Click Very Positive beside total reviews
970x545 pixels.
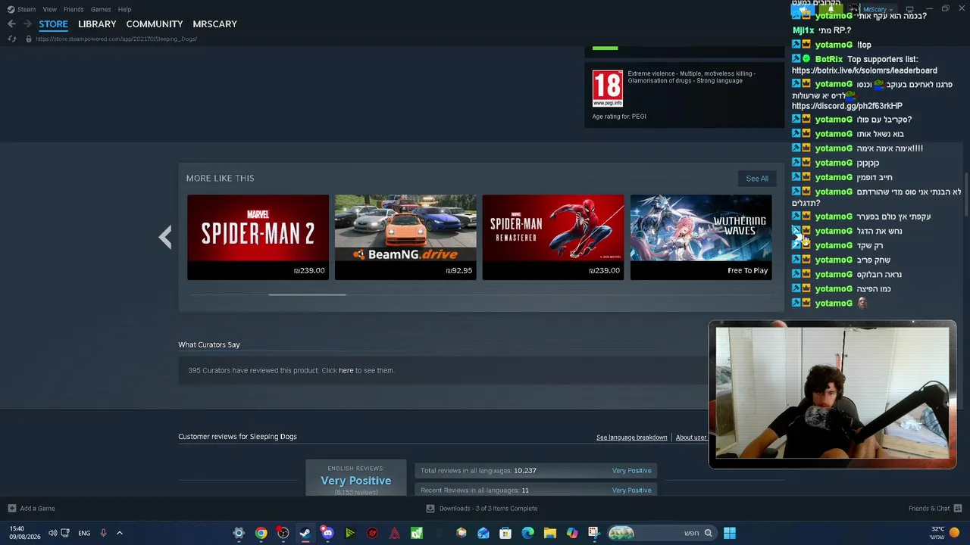pyautogui.click(x=632, y=471)
